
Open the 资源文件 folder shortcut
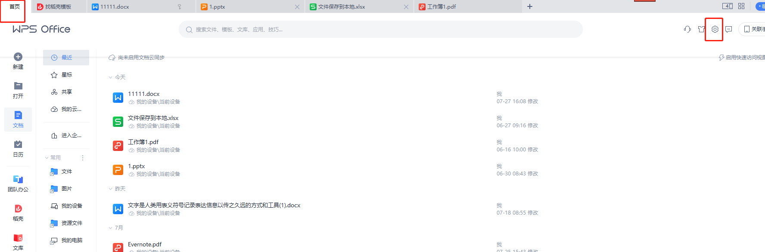coord(66,223)
